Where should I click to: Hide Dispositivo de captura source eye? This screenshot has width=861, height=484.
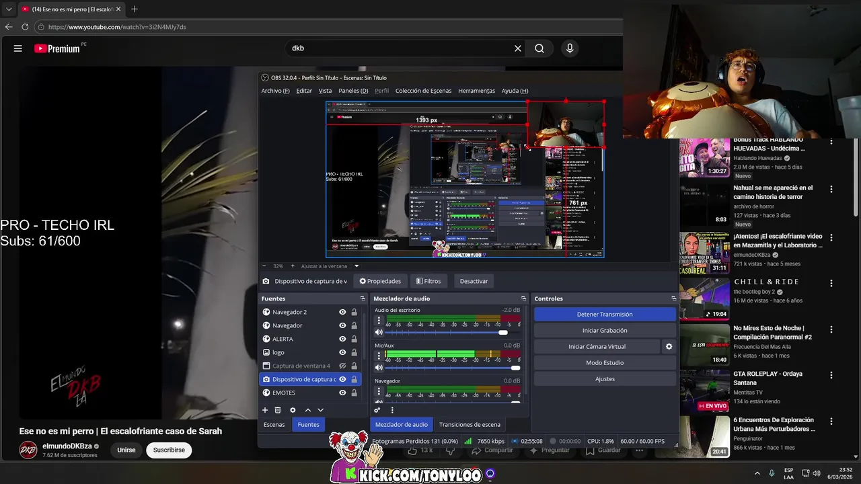pyautogui.click(x=342, y=379)
